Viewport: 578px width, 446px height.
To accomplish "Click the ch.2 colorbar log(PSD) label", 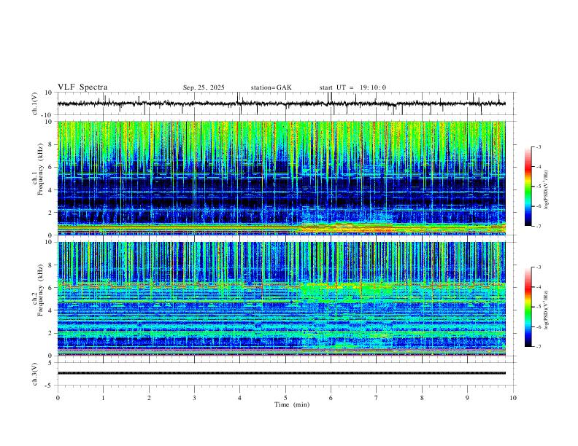I will click(x=547, y=310).
